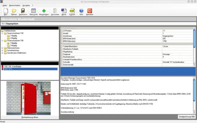This screenshot has height=123, width=197.
Task: Expand the Mehrzwecktüren folder
Action: 2,48
